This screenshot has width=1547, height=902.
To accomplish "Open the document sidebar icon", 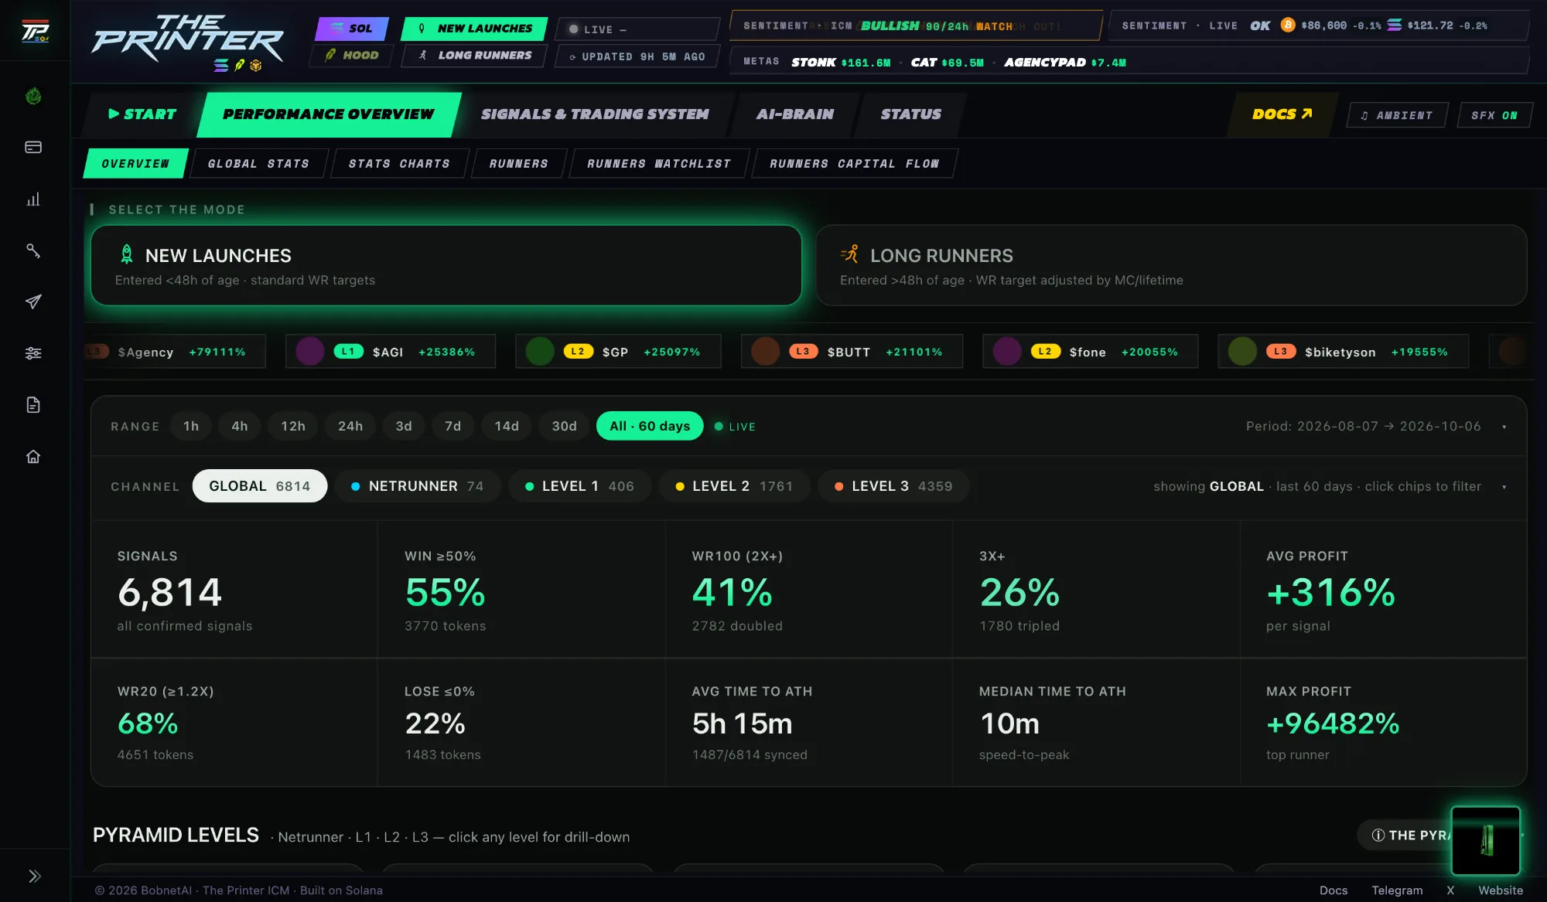I will 33,405.
